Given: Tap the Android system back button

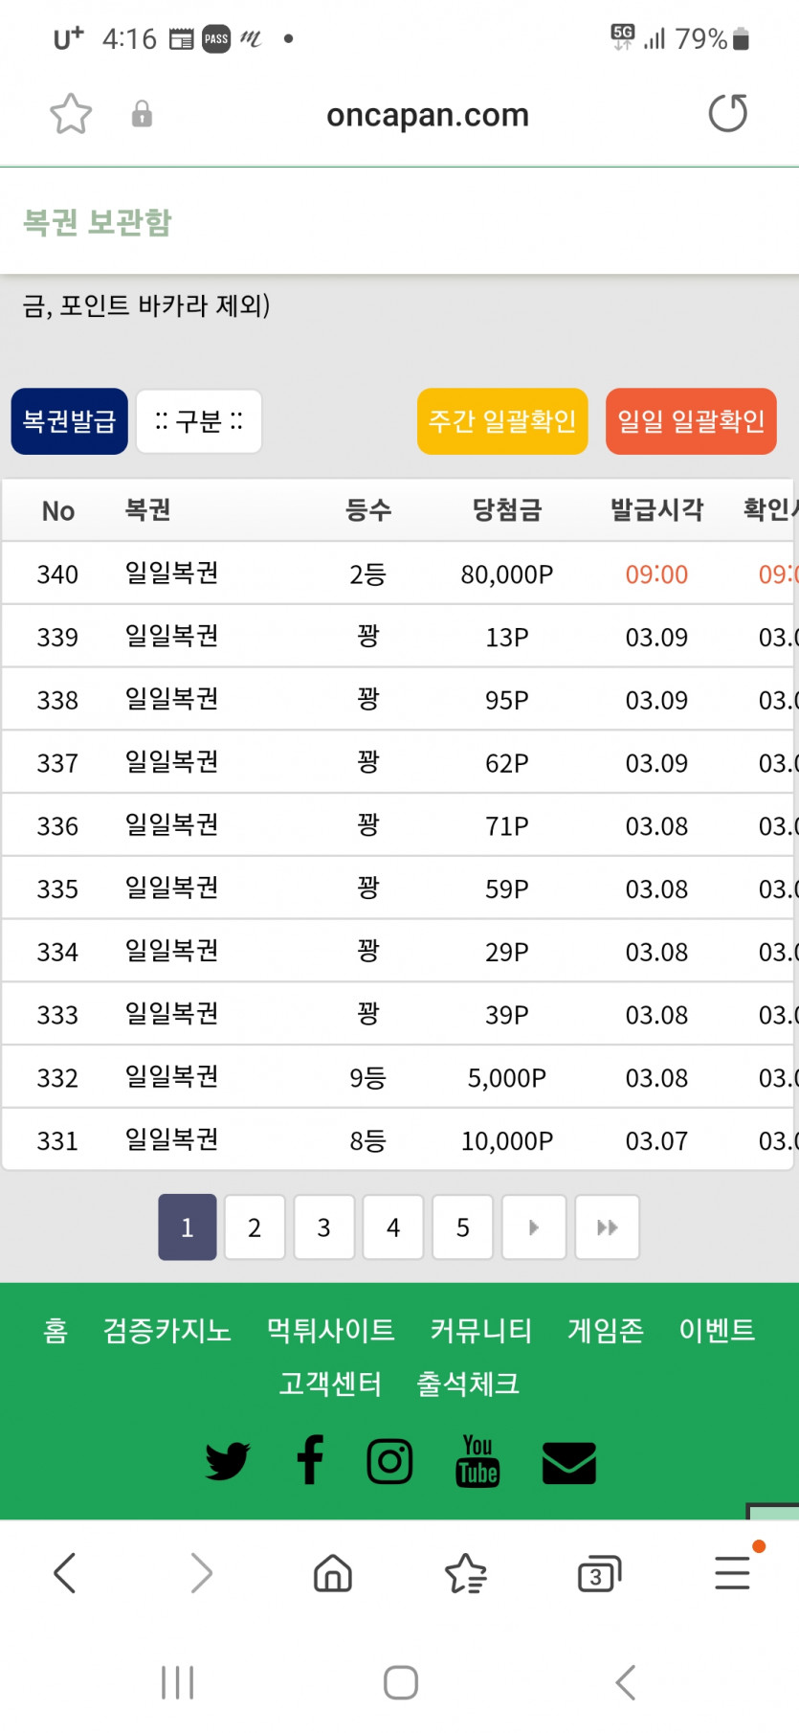Looking at the screenshot, I should (626, 1682).
